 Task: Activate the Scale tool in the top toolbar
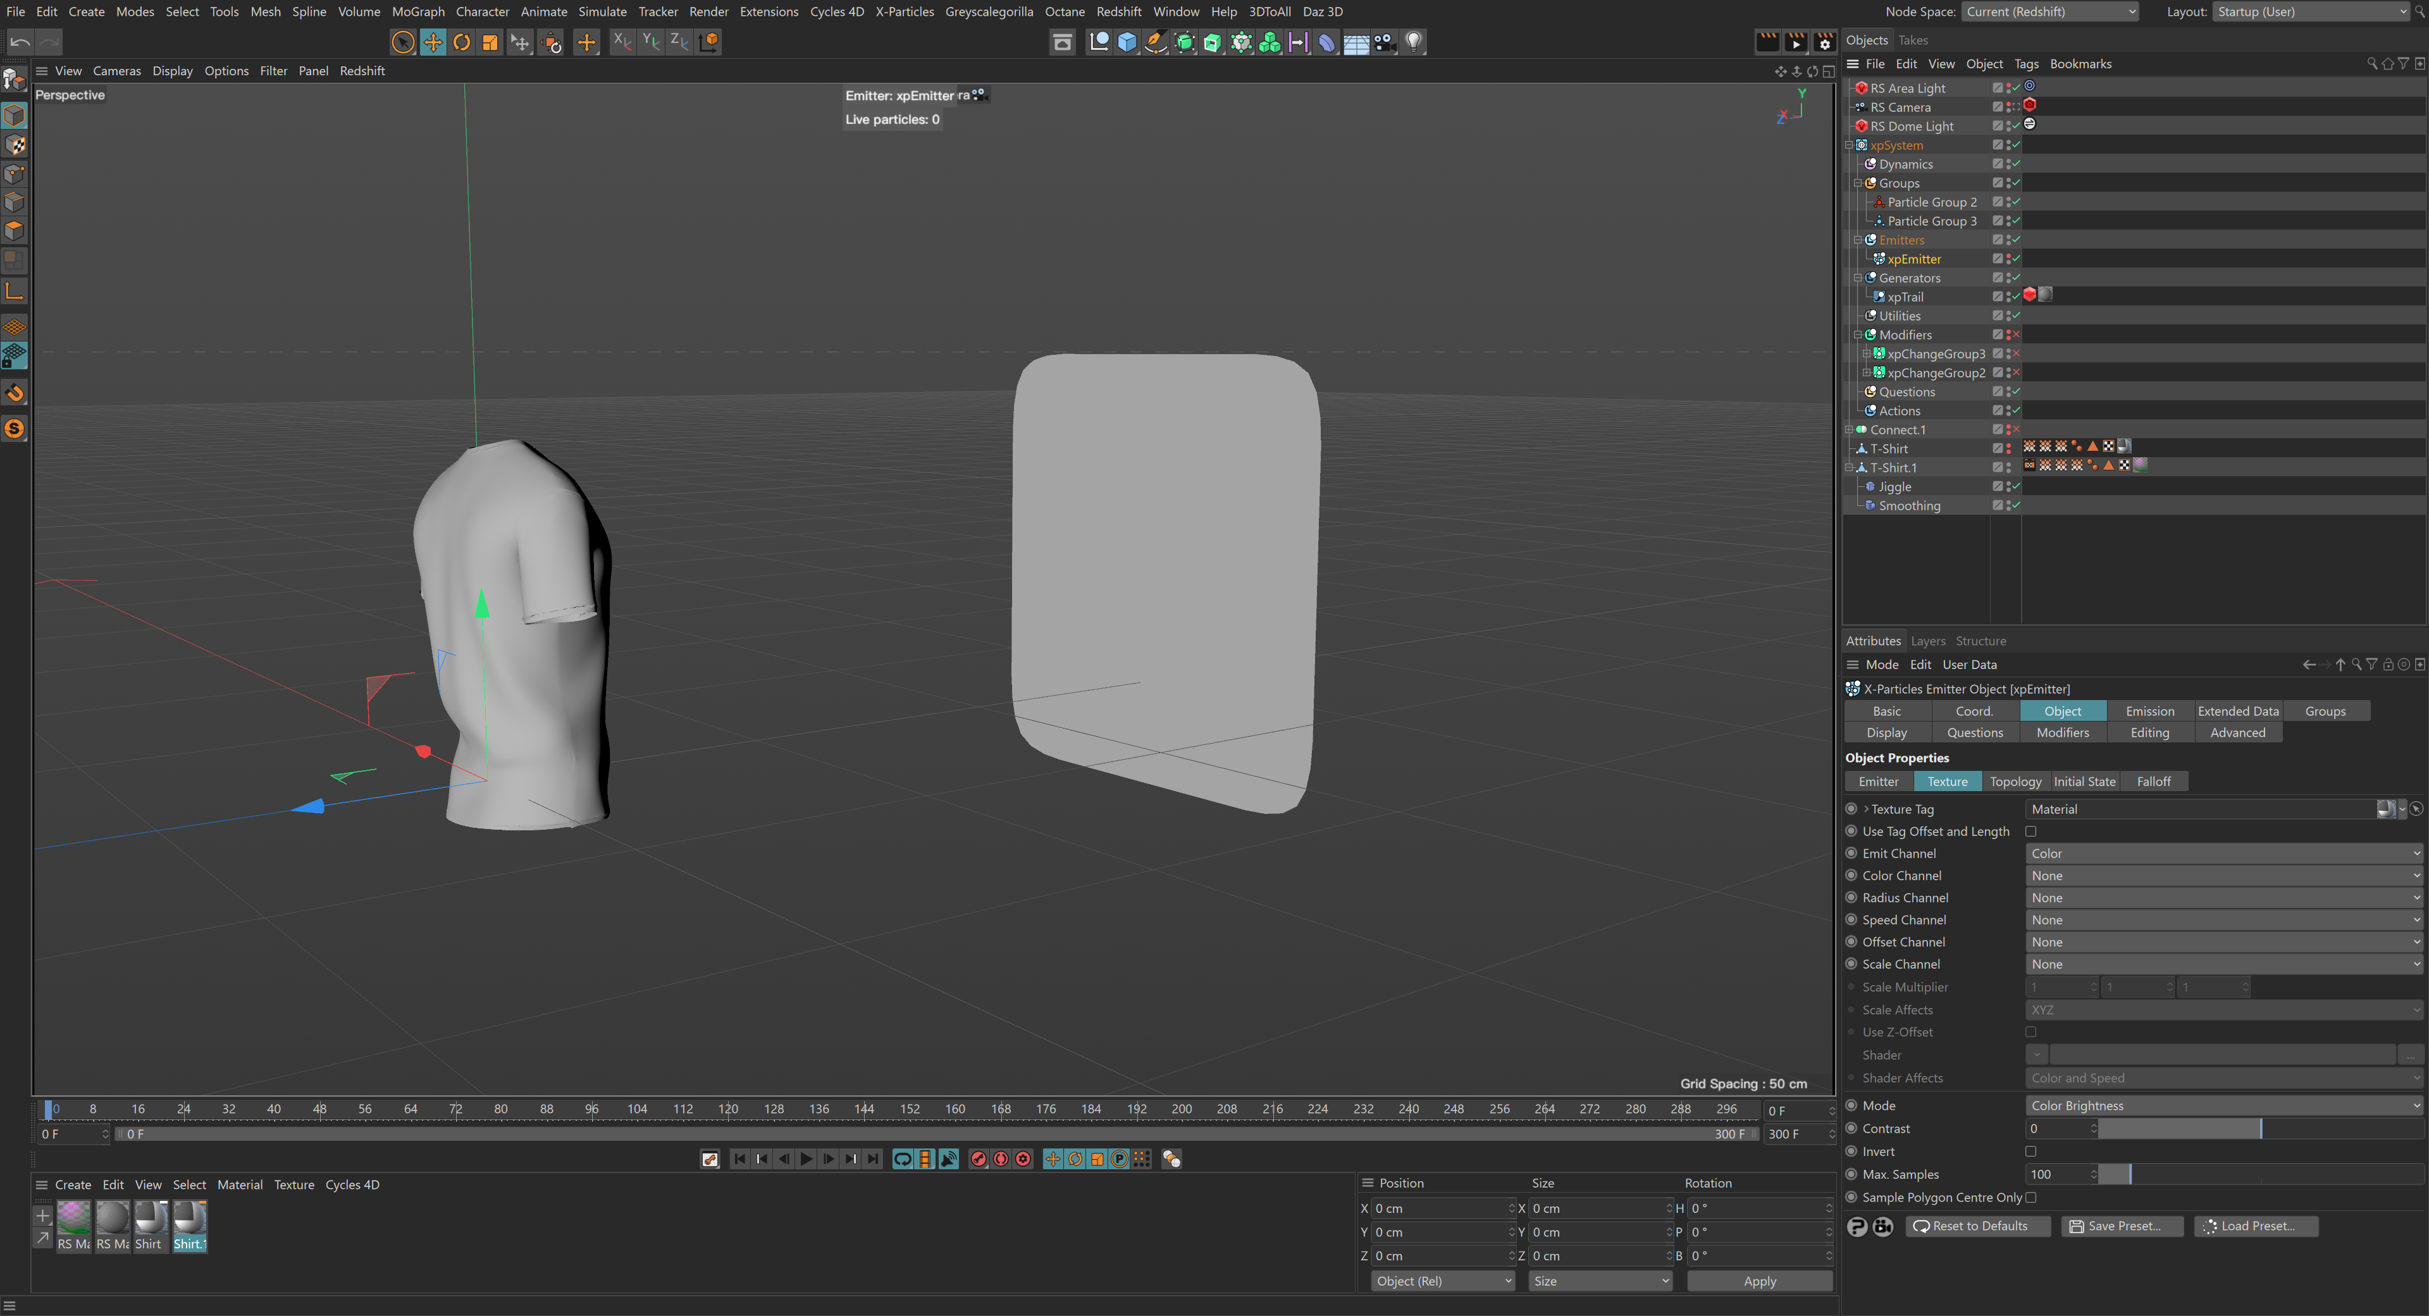[x=490, y=42]
